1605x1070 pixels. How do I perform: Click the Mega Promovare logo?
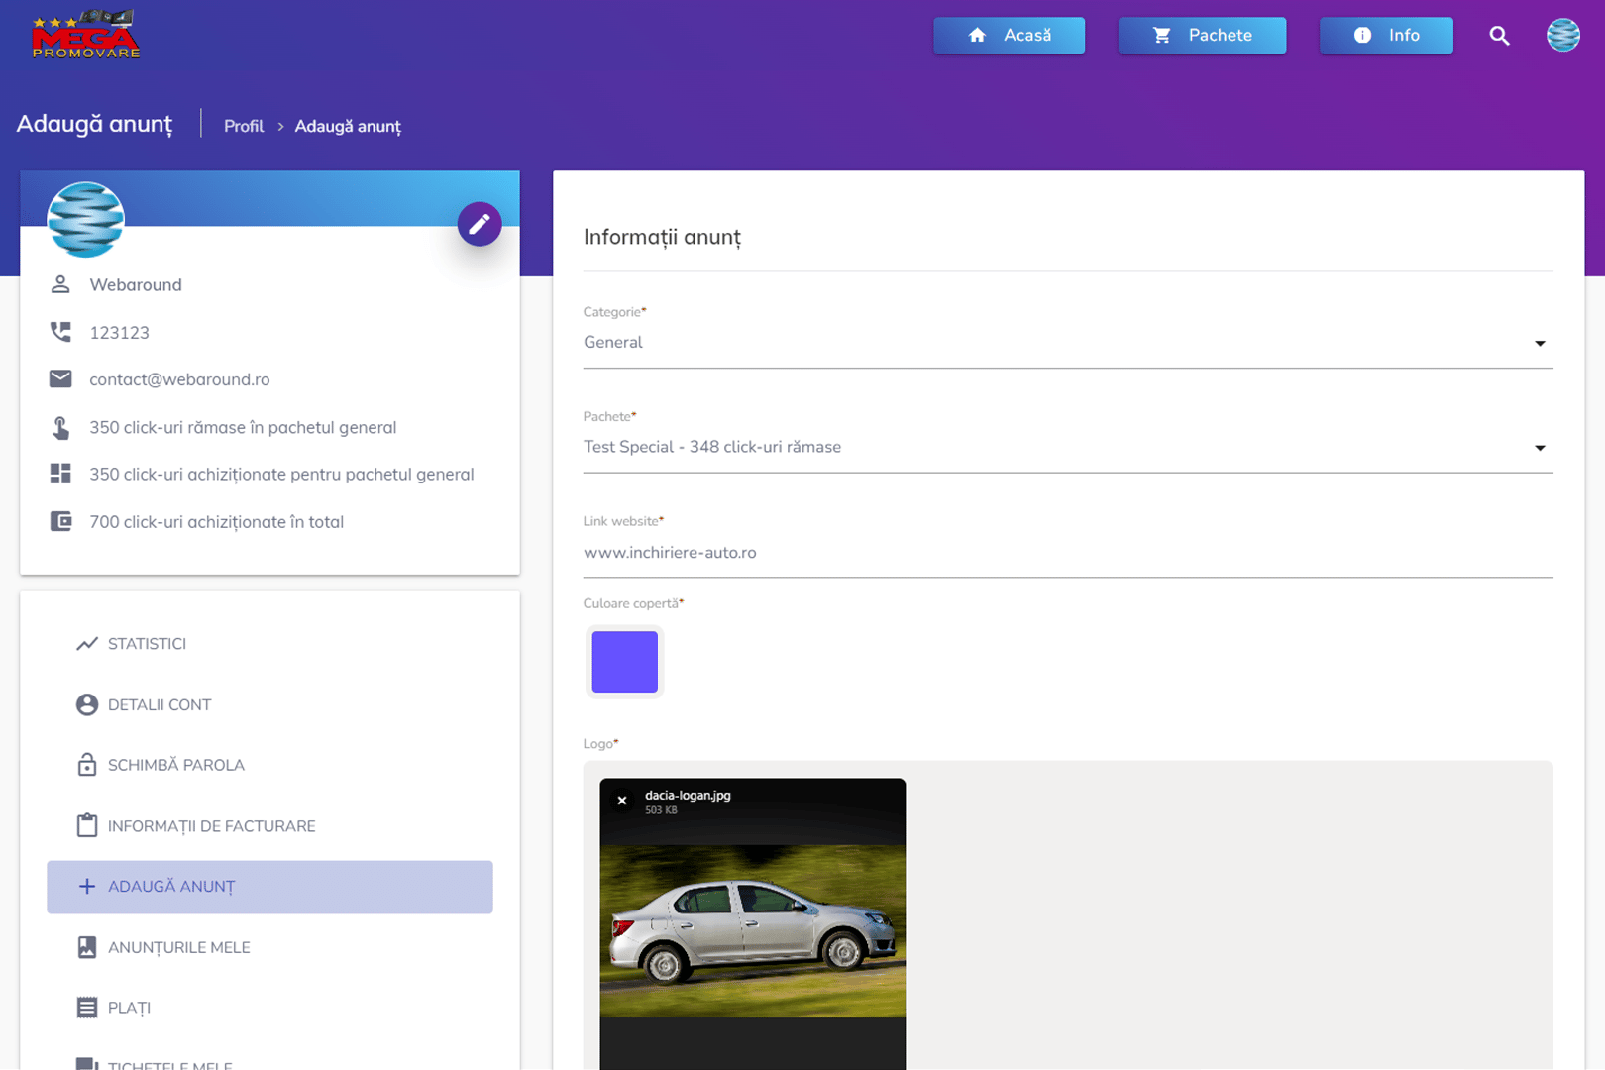(85, 36)
